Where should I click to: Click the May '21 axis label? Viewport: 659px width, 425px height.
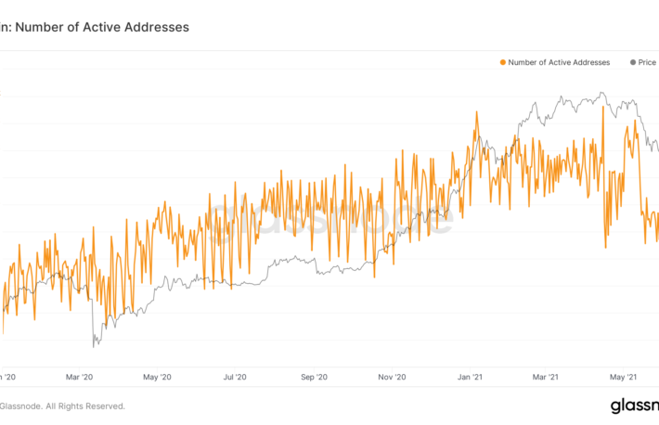click(x=624, y=377)
